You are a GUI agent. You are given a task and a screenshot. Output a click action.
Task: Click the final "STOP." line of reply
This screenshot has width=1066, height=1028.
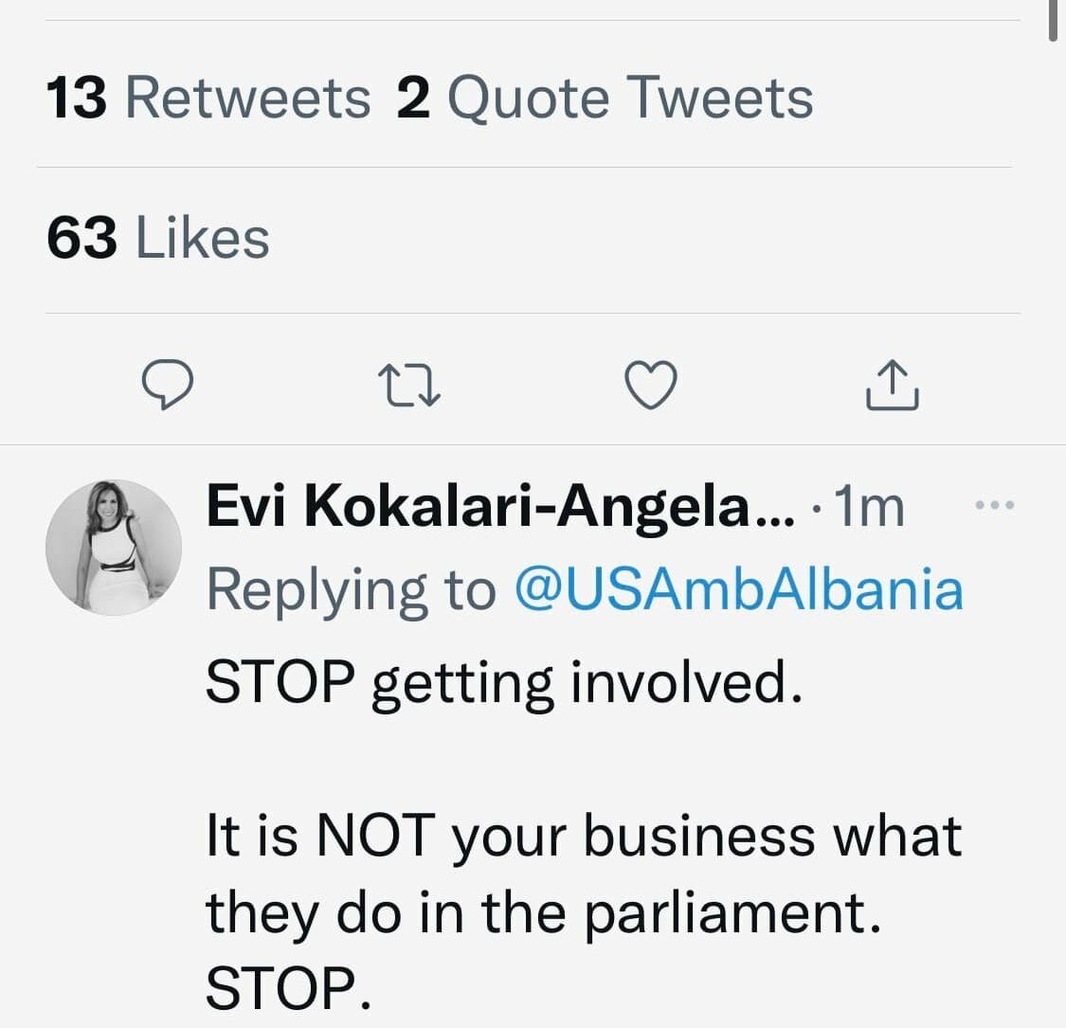286,988
